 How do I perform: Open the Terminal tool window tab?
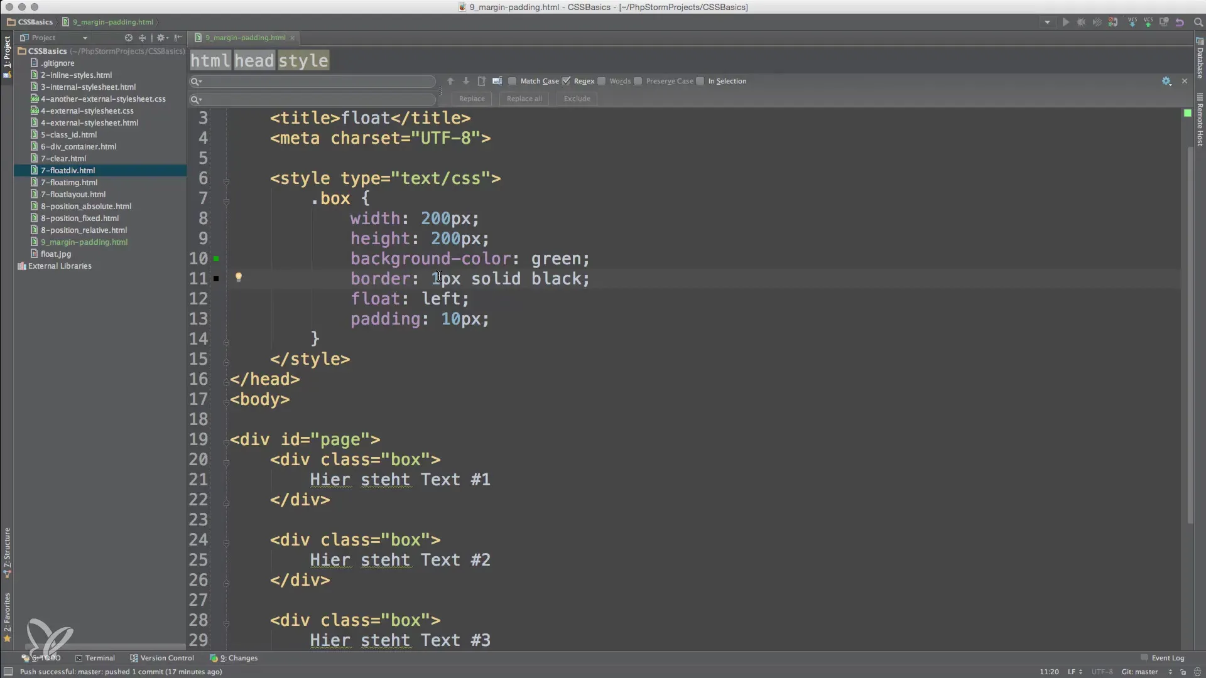tap(95, 658)
